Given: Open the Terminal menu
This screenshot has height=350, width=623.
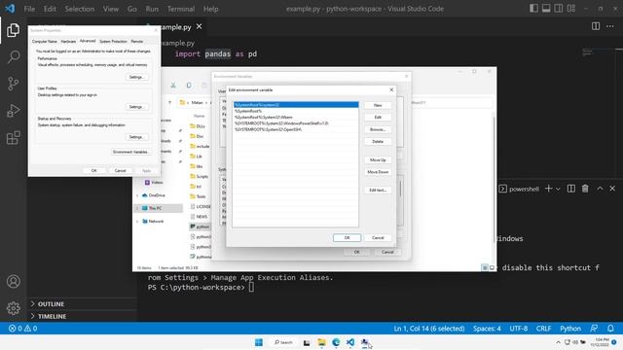Looking at the screenshot, I should 181,9.
